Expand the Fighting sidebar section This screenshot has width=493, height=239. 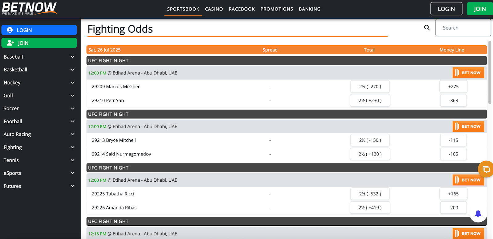72,147
